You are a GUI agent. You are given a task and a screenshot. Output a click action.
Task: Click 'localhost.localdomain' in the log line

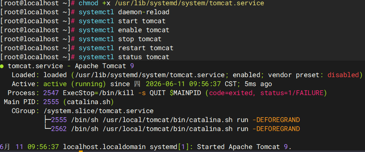(x=104, y=147)
